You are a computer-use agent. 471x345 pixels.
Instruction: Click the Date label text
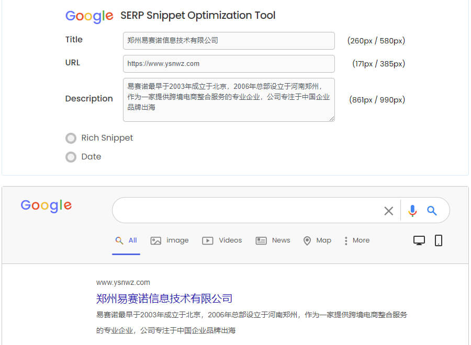[x=91, y=157]
